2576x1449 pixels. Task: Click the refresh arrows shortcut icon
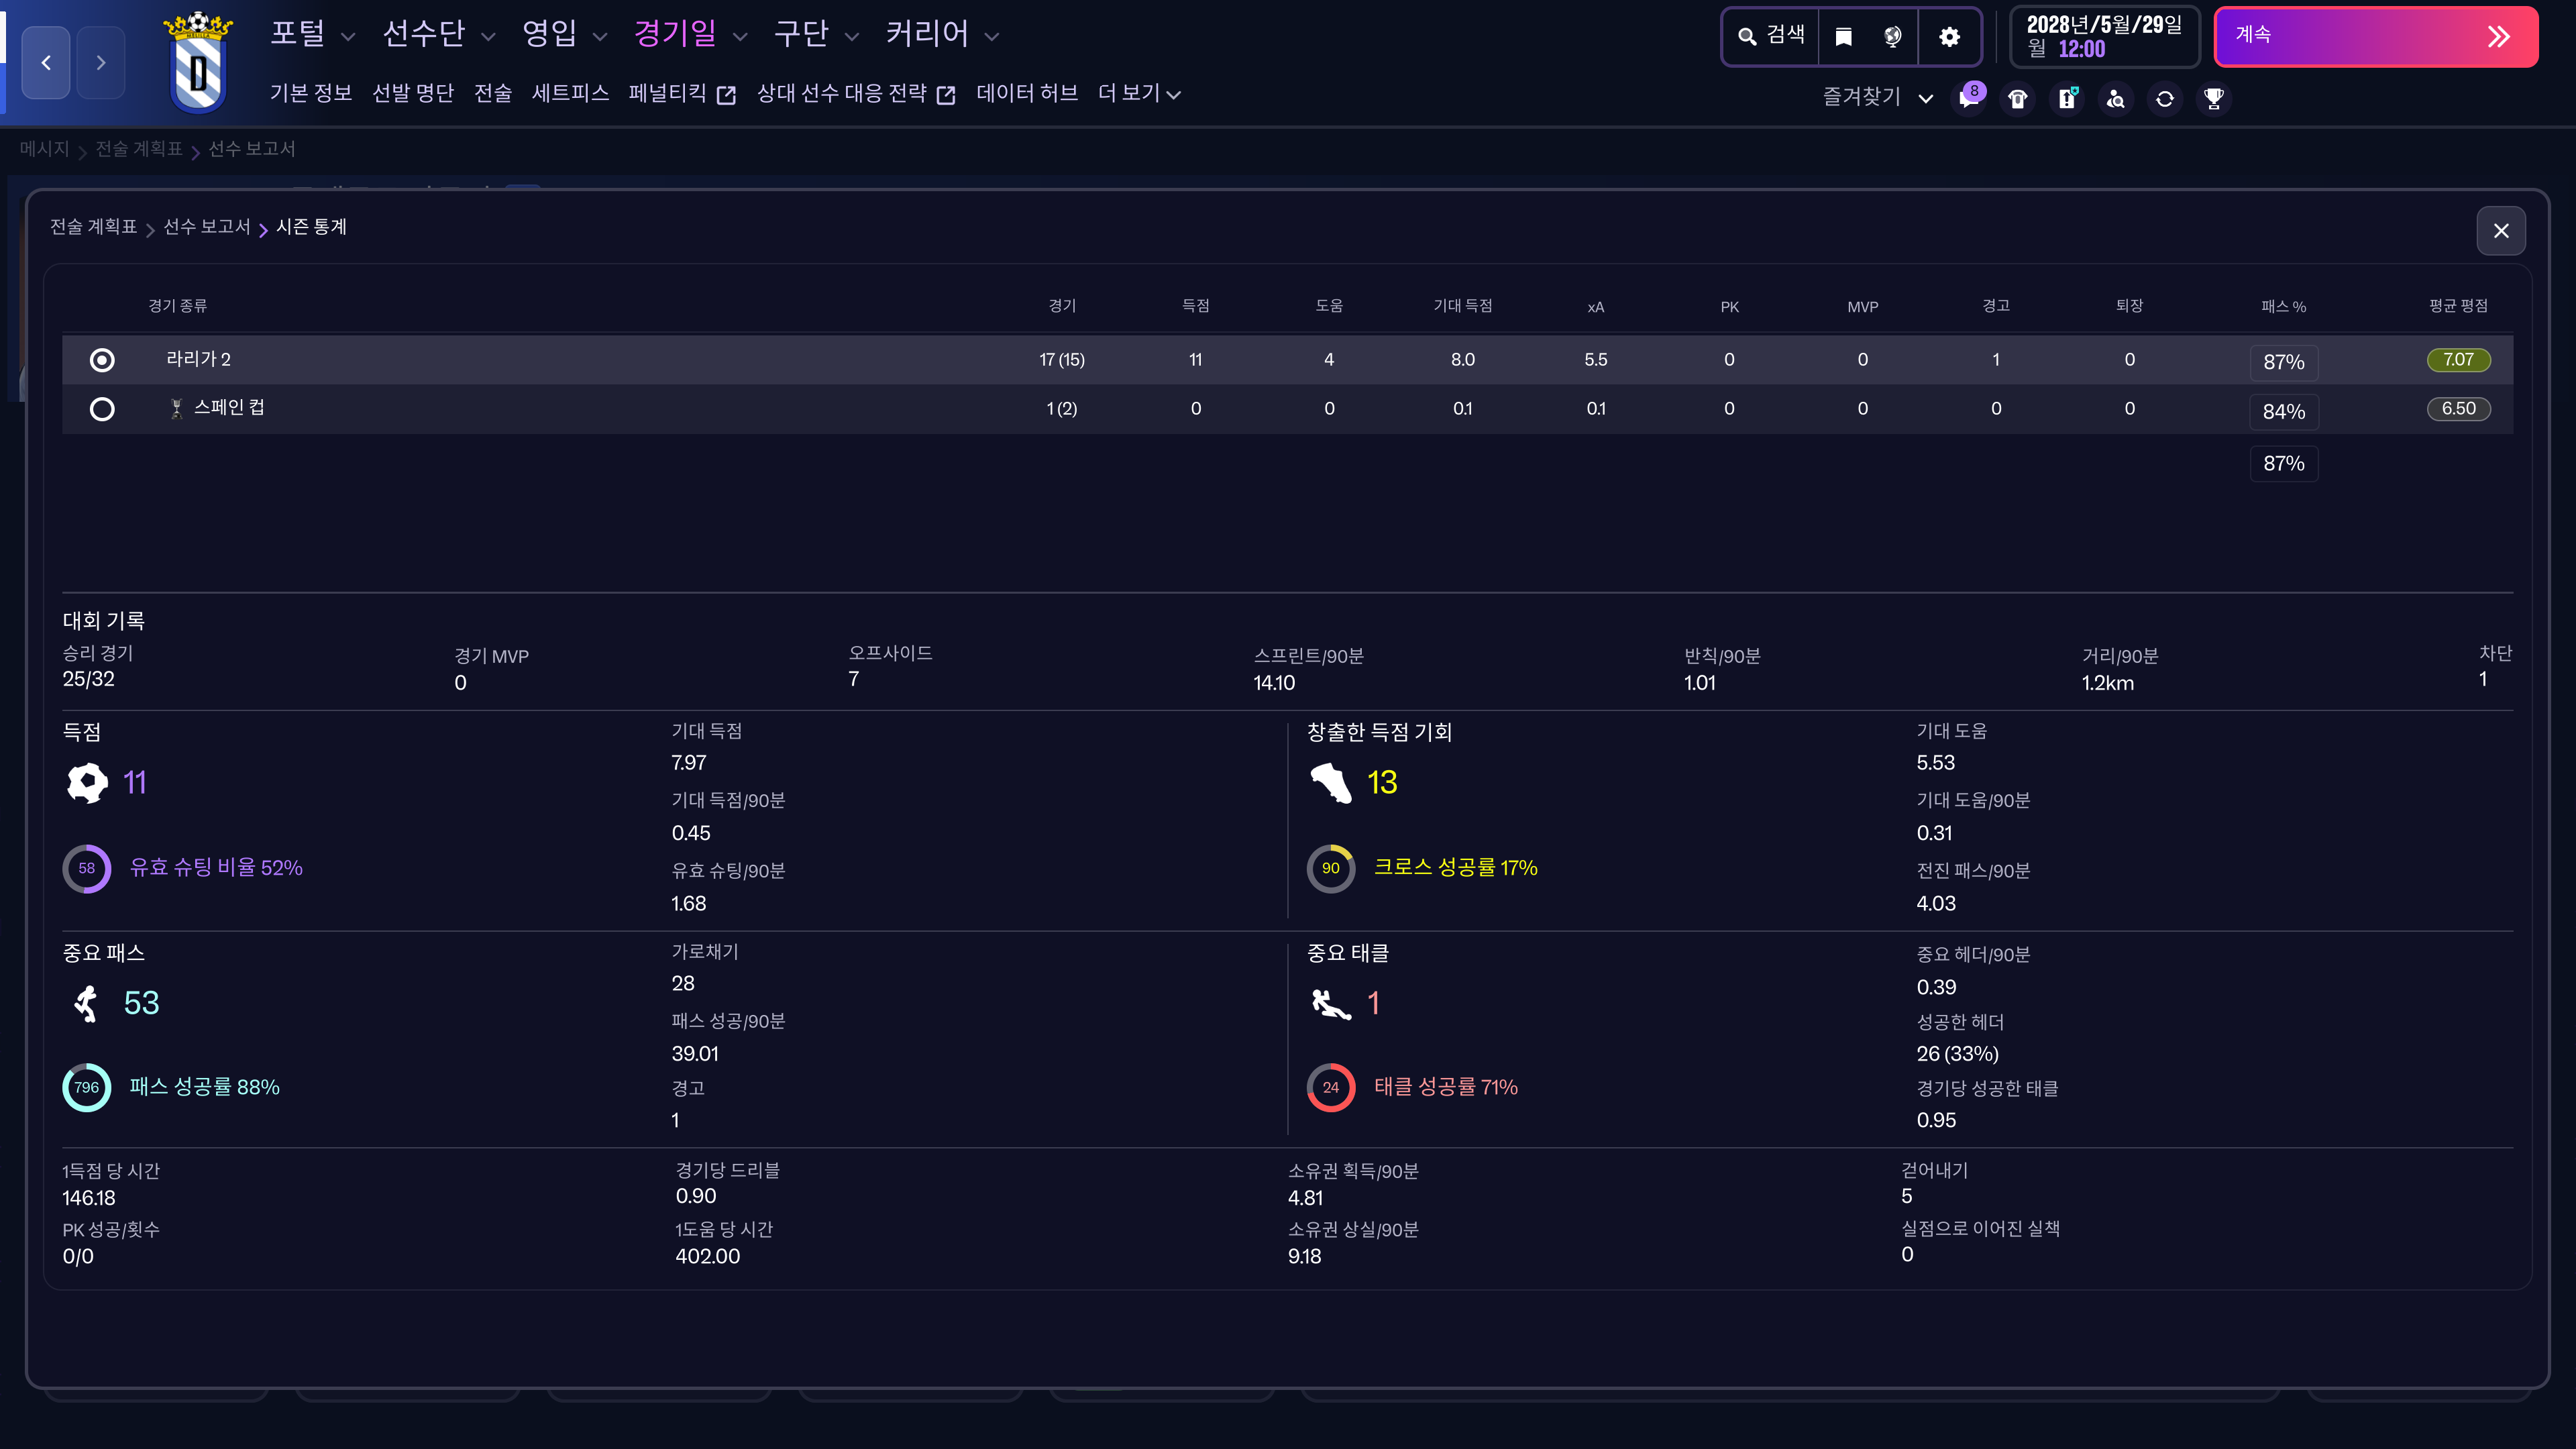(2165, 98)
